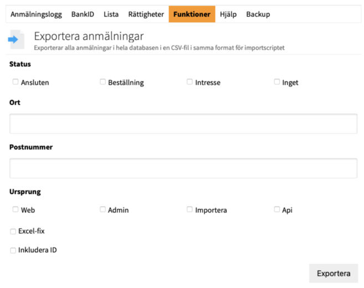Toggle the Importera origin checkbox
The width and height of the screenshot is (364, 288).
189,209
